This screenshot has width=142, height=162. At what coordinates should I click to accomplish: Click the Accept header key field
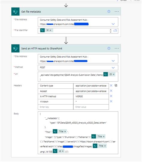click(55, 91)
